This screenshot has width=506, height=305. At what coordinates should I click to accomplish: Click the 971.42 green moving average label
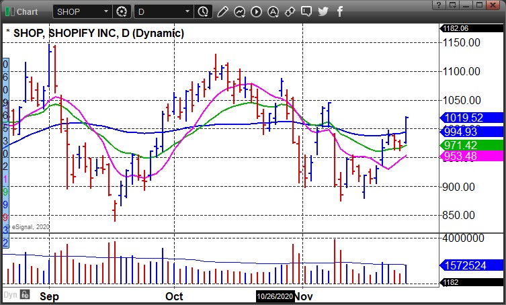tap(472, 145)
